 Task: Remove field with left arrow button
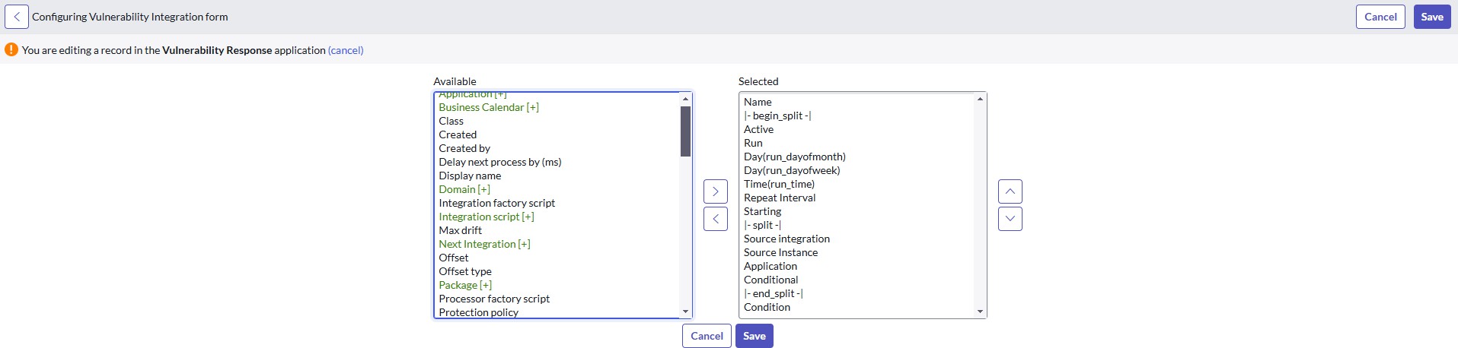click(x=716, y=219)
